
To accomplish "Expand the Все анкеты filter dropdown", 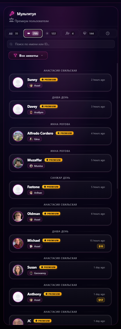I will click(28, 55).
